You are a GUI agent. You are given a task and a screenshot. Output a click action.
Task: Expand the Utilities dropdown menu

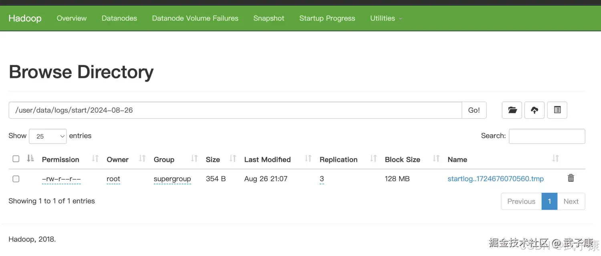point(386,18)
